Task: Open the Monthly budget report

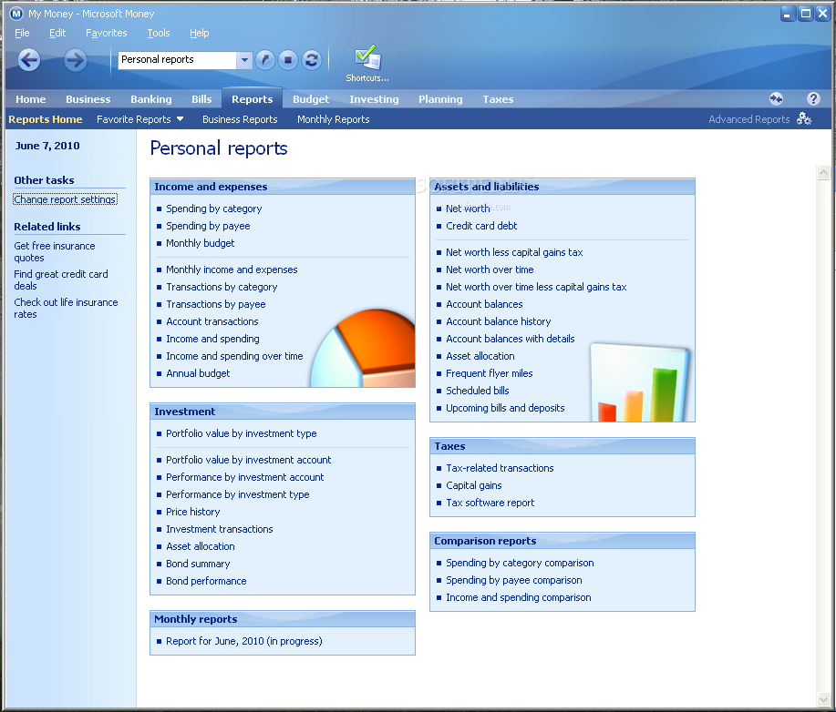Action: pyautogui.click(x=200, y=243)
